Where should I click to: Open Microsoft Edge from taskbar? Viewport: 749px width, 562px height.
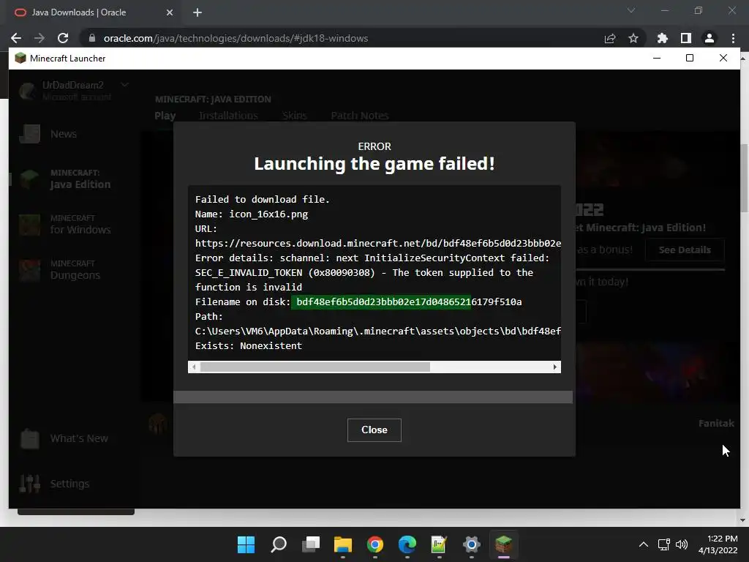coord(407,544)
